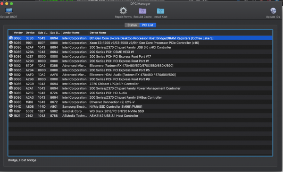Click the lookup icon on the 15B8 row
Image resolution: width=283 pixels, height=172 pixels.
[11, 102]
